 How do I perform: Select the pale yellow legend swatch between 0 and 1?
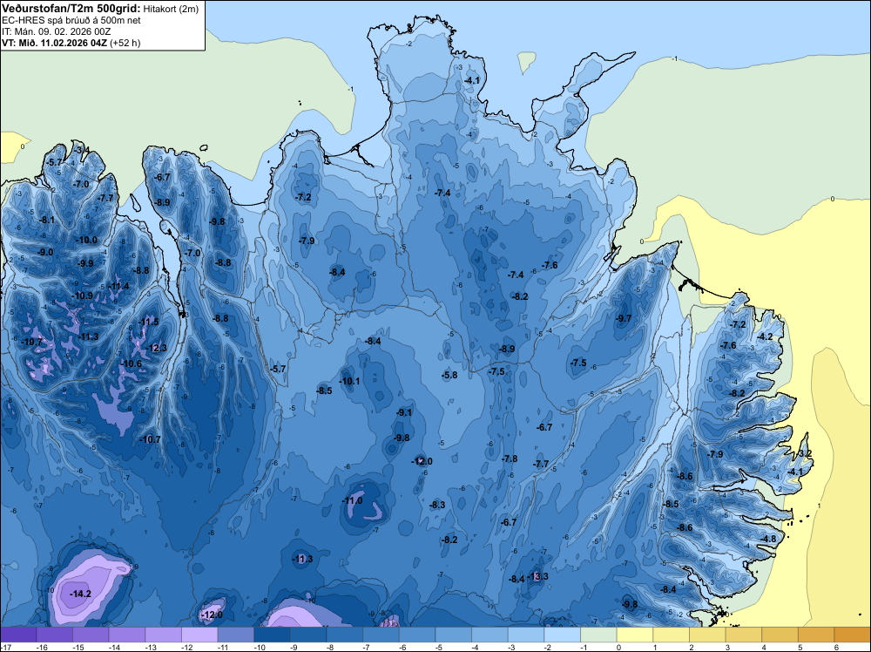point(635,635)
